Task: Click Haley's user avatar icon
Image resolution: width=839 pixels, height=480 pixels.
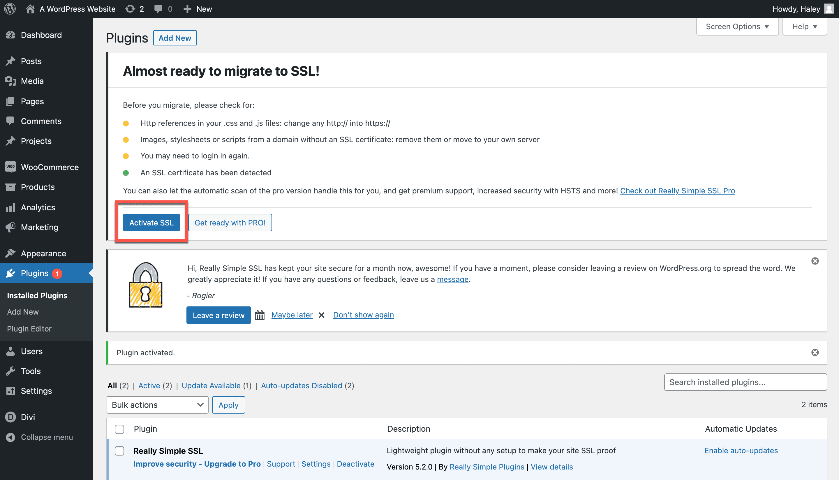Action: coord(829,9)
